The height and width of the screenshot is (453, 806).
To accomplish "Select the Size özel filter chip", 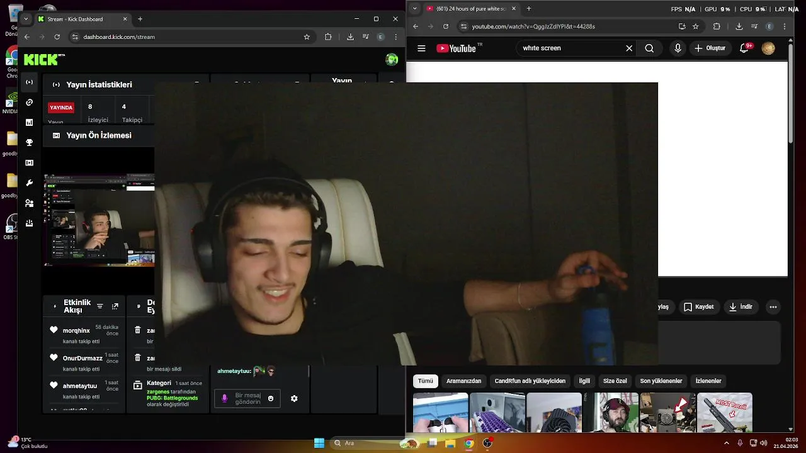I will pyautogui.click(x=615, y=381).
